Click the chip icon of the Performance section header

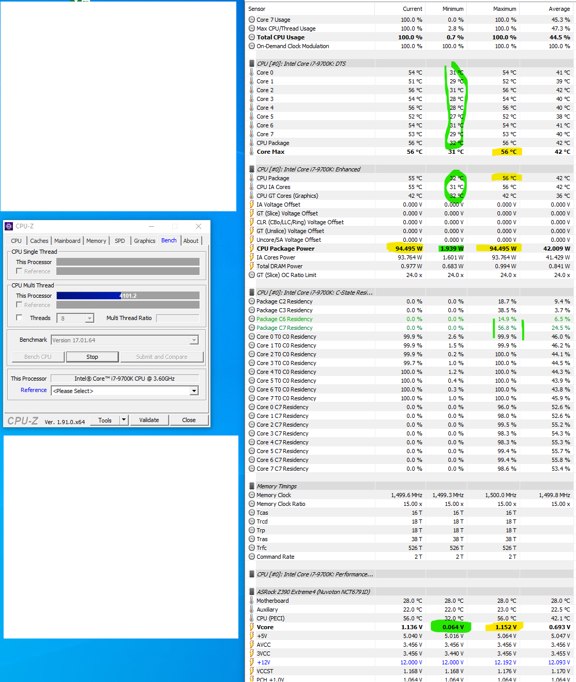click(x=252, y=574)
